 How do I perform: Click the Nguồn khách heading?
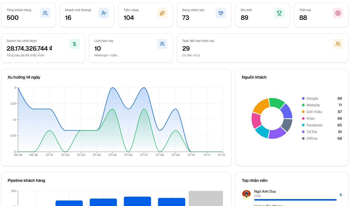point(254,77)
